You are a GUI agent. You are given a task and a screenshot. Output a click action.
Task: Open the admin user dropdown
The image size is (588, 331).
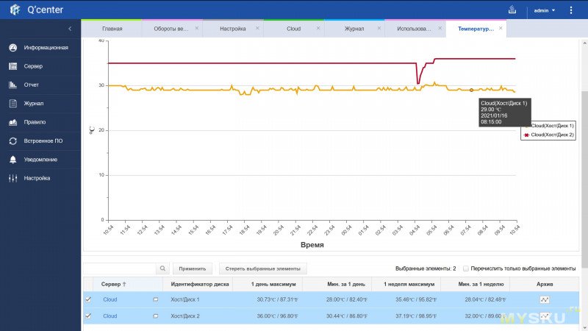[x=545, y=11]
